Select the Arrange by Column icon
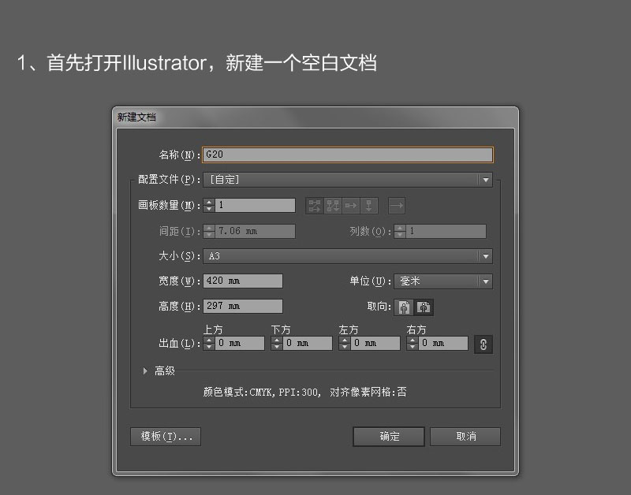The width and height of the screenshot is (631, 495). point(368,206)
